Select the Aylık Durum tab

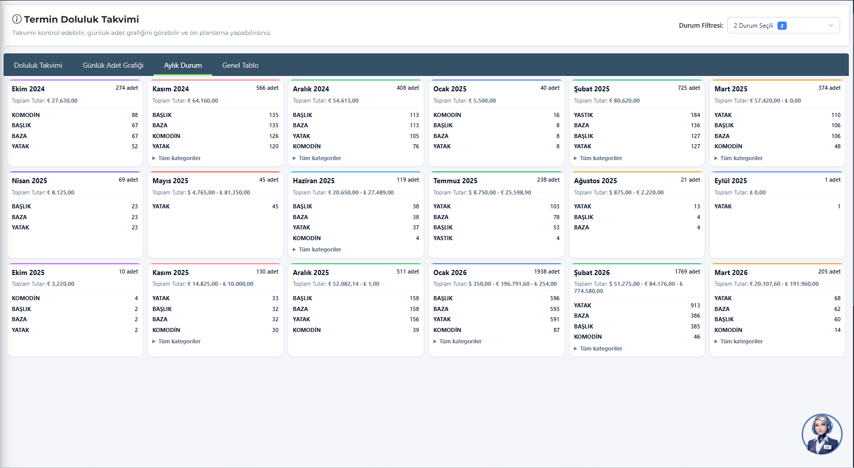click(x=183, y=65)
